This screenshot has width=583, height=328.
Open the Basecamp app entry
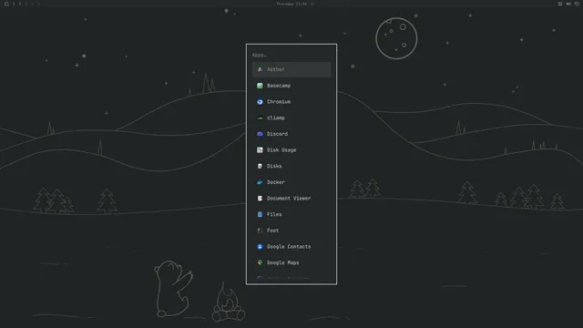(291, 86)
